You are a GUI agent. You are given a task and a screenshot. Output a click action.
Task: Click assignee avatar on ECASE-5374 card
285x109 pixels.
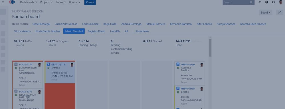(40, 65)
